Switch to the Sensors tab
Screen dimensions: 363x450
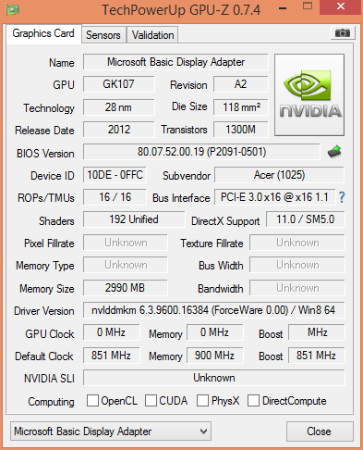point(103,35)
